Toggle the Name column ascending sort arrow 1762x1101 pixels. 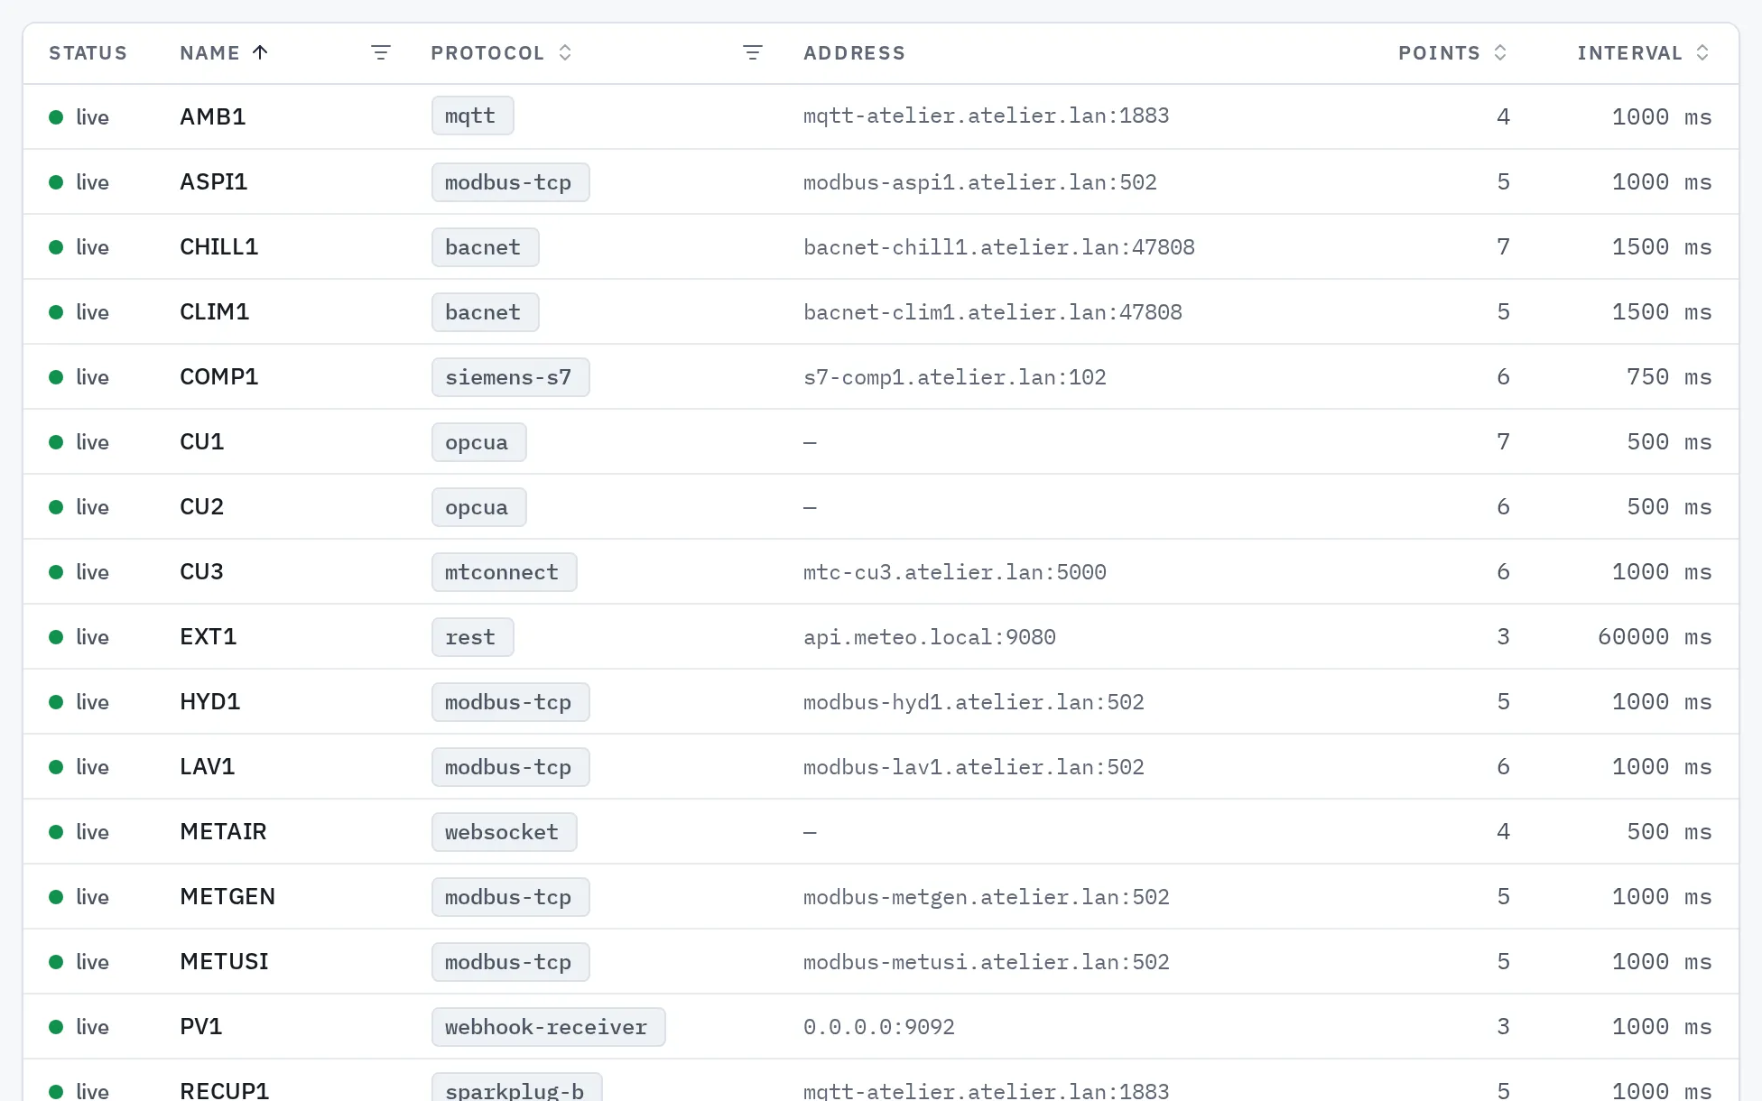[260, 52]
